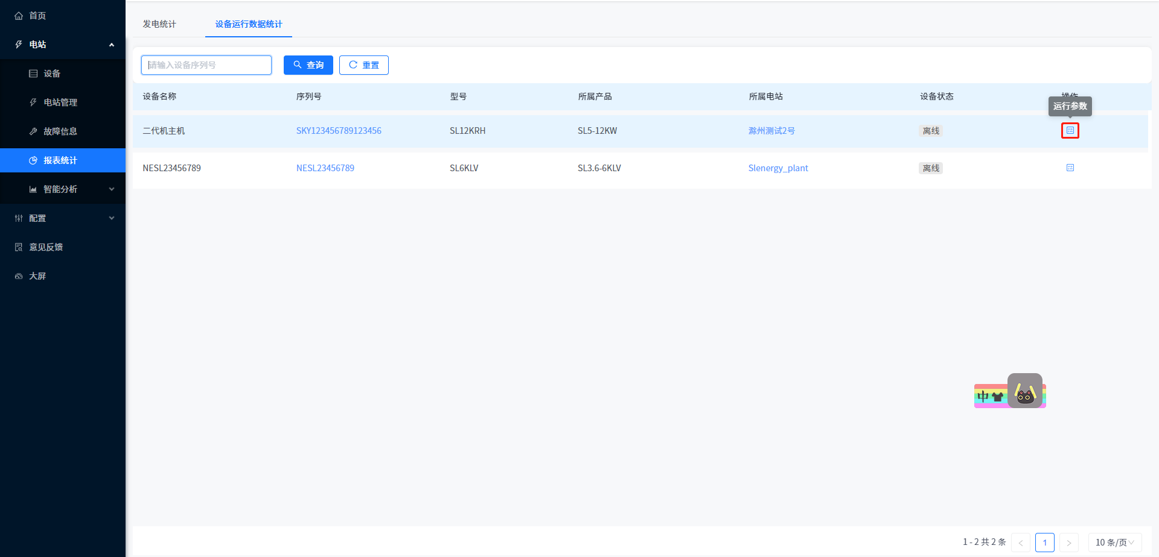Expand the 智能分析 submenu arrow
This screenshot has height=557, width=1159.
(x=112, y=189)
